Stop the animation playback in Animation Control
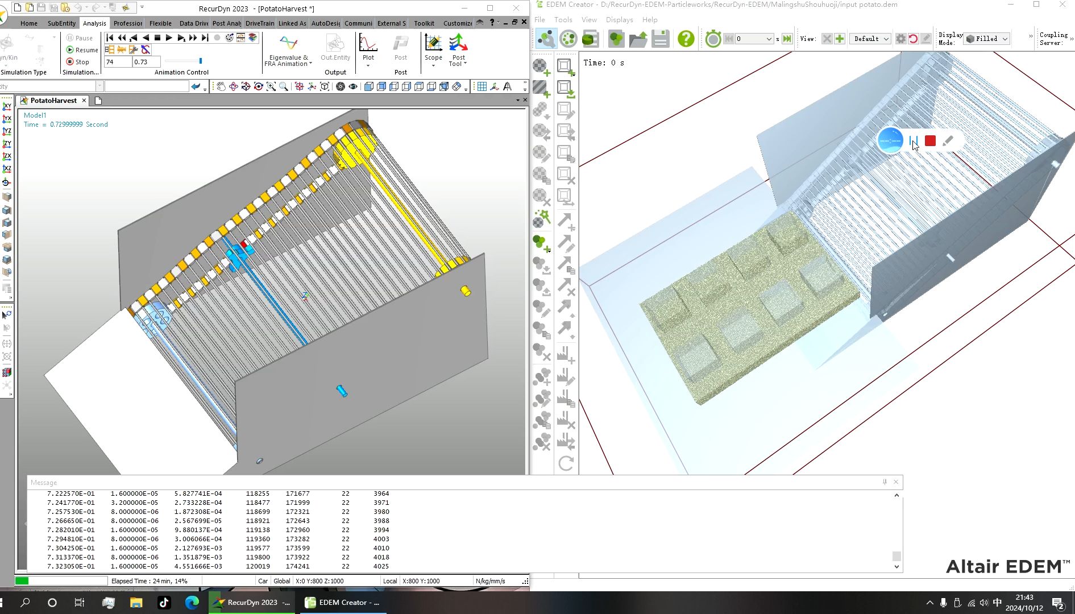 tap(157, 38)
